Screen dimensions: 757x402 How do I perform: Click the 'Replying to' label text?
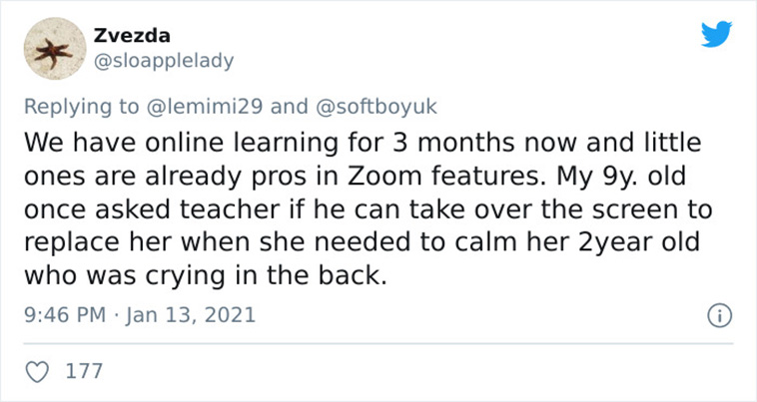click(x=82, y=107)
